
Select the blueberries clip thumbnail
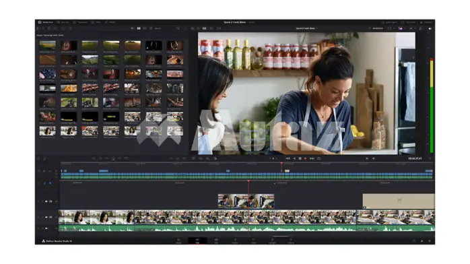[47, 73]
